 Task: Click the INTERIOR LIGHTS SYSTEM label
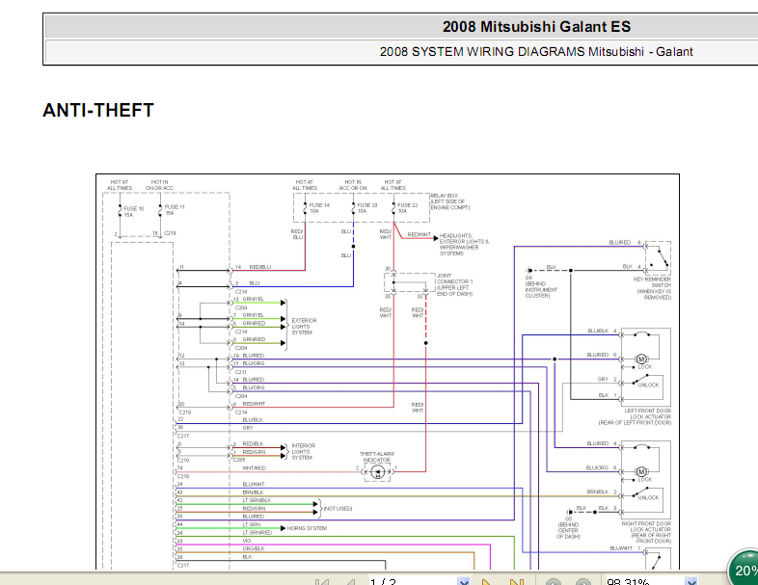click(303, 452)
